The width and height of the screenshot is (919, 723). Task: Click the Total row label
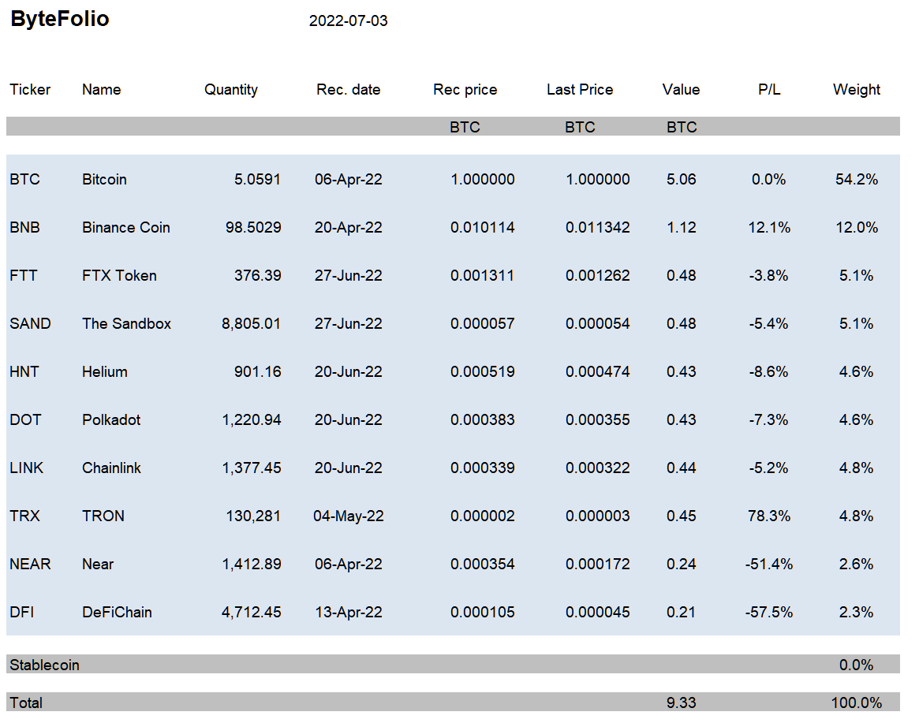click(26, 703)
